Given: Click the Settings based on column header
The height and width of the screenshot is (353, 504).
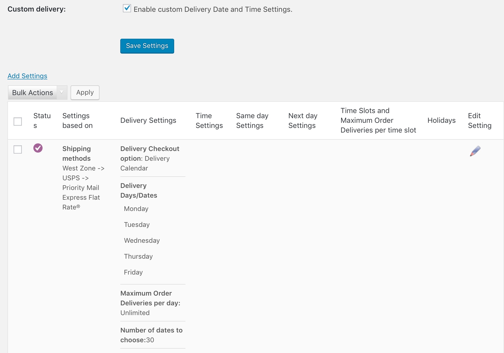Looking at the screenshot, I should pos(77,120).
